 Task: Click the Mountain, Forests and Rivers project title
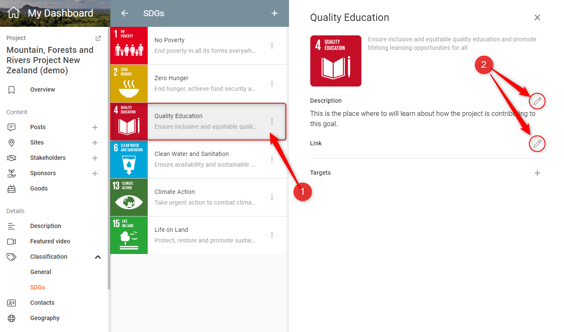click(50, 60)
